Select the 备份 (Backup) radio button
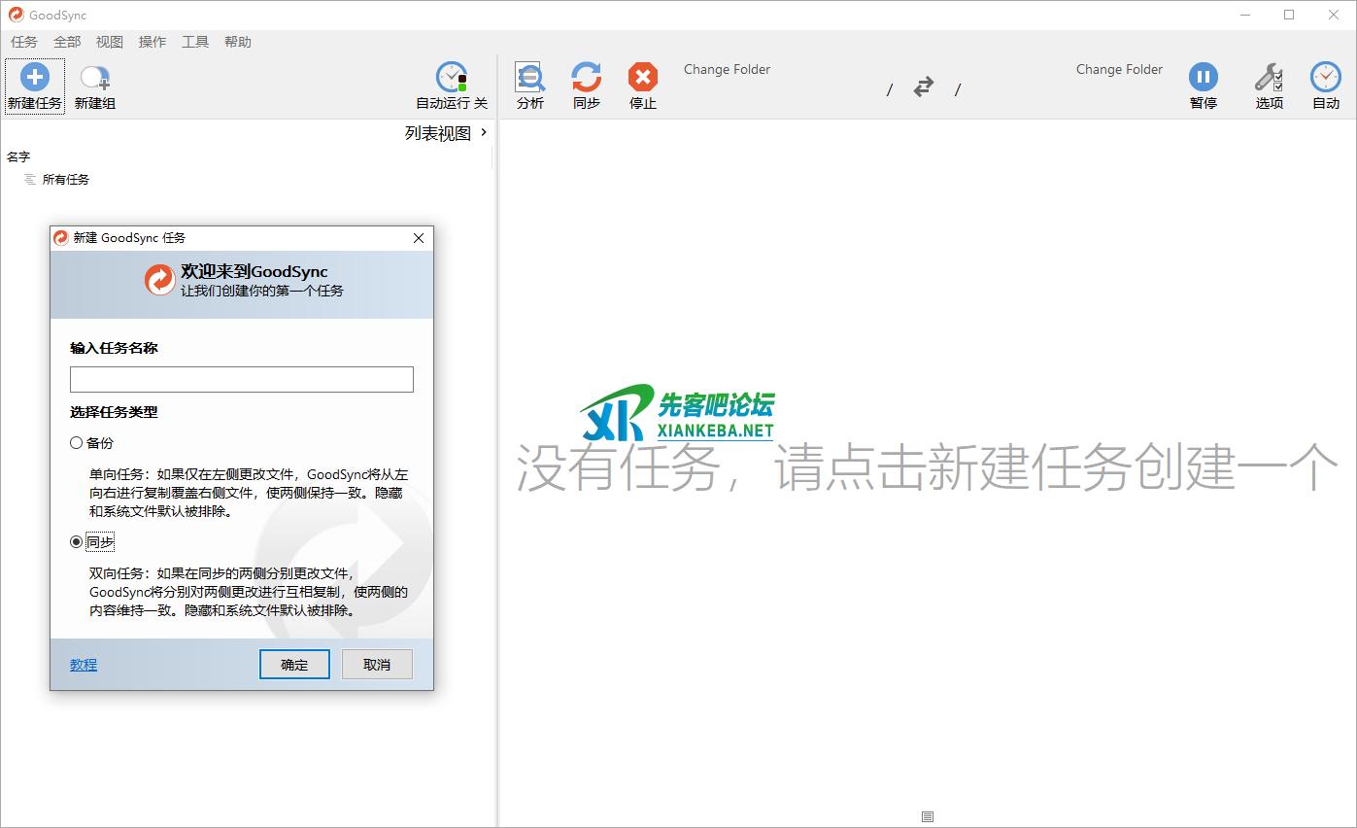This screenshot has height=828, width=1357. [x=77, y=443]
